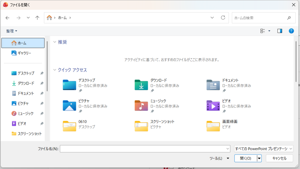Select ギャラリー in navigation pane

[x=23, y=53]
